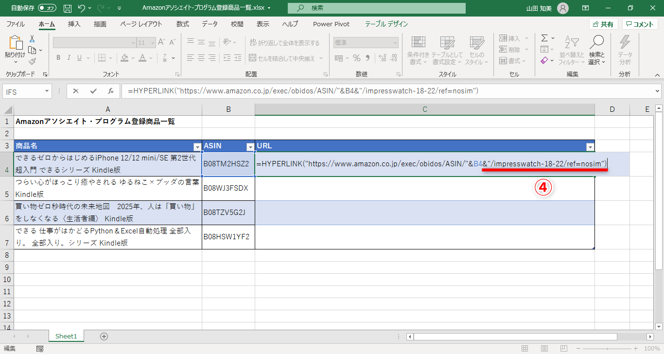Viewport: 664px width, 354px height.
Task: Go to the データ tab
Action: [210, 24]
